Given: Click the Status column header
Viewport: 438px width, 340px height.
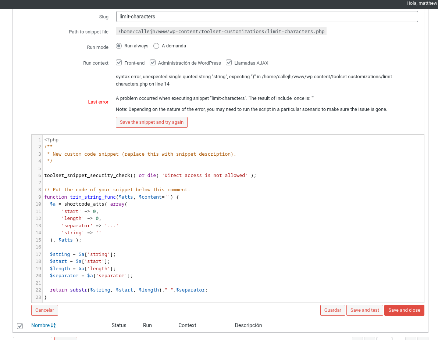Looking at the screenshot, I should 119,325.
